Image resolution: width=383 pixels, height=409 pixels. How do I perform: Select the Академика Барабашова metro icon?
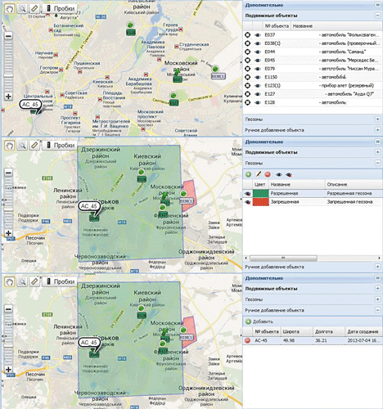[x=146, y=74]
